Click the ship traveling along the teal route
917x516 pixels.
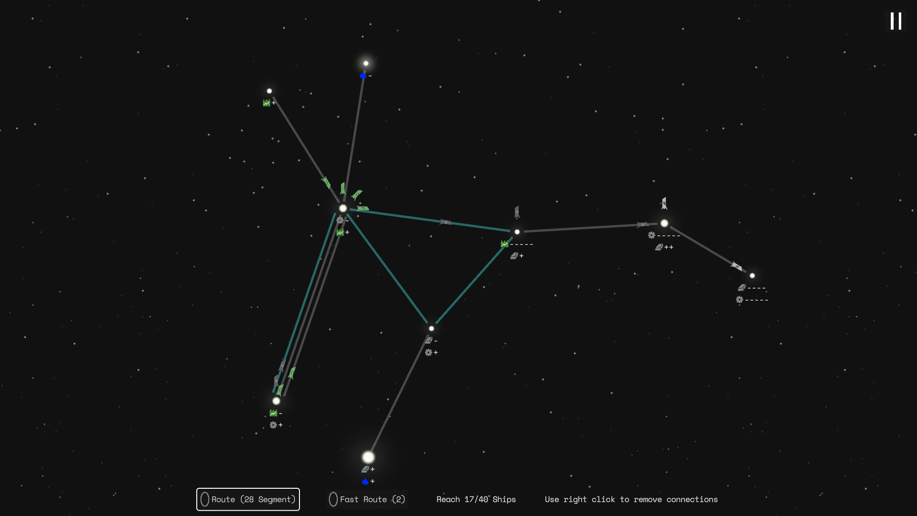point(446,222)
